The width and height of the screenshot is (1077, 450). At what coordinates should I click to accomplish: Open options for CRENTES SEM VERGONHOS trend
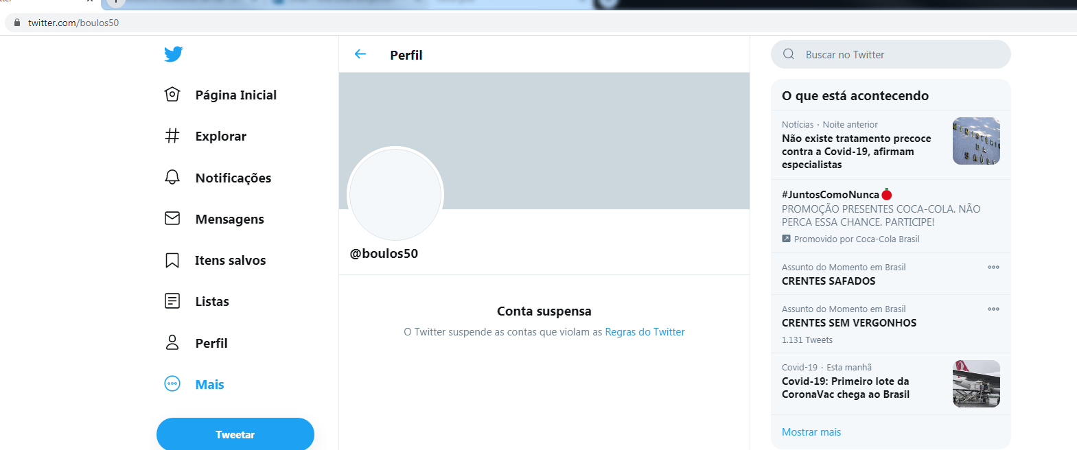[x=993, y=309]
